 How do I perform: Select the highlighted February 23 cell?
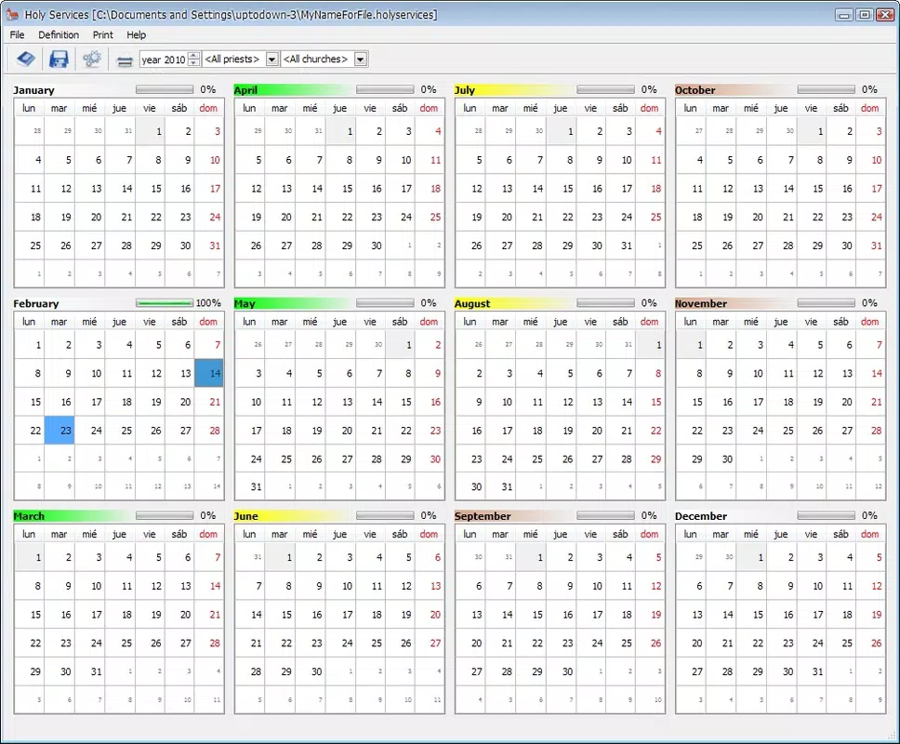60,431
